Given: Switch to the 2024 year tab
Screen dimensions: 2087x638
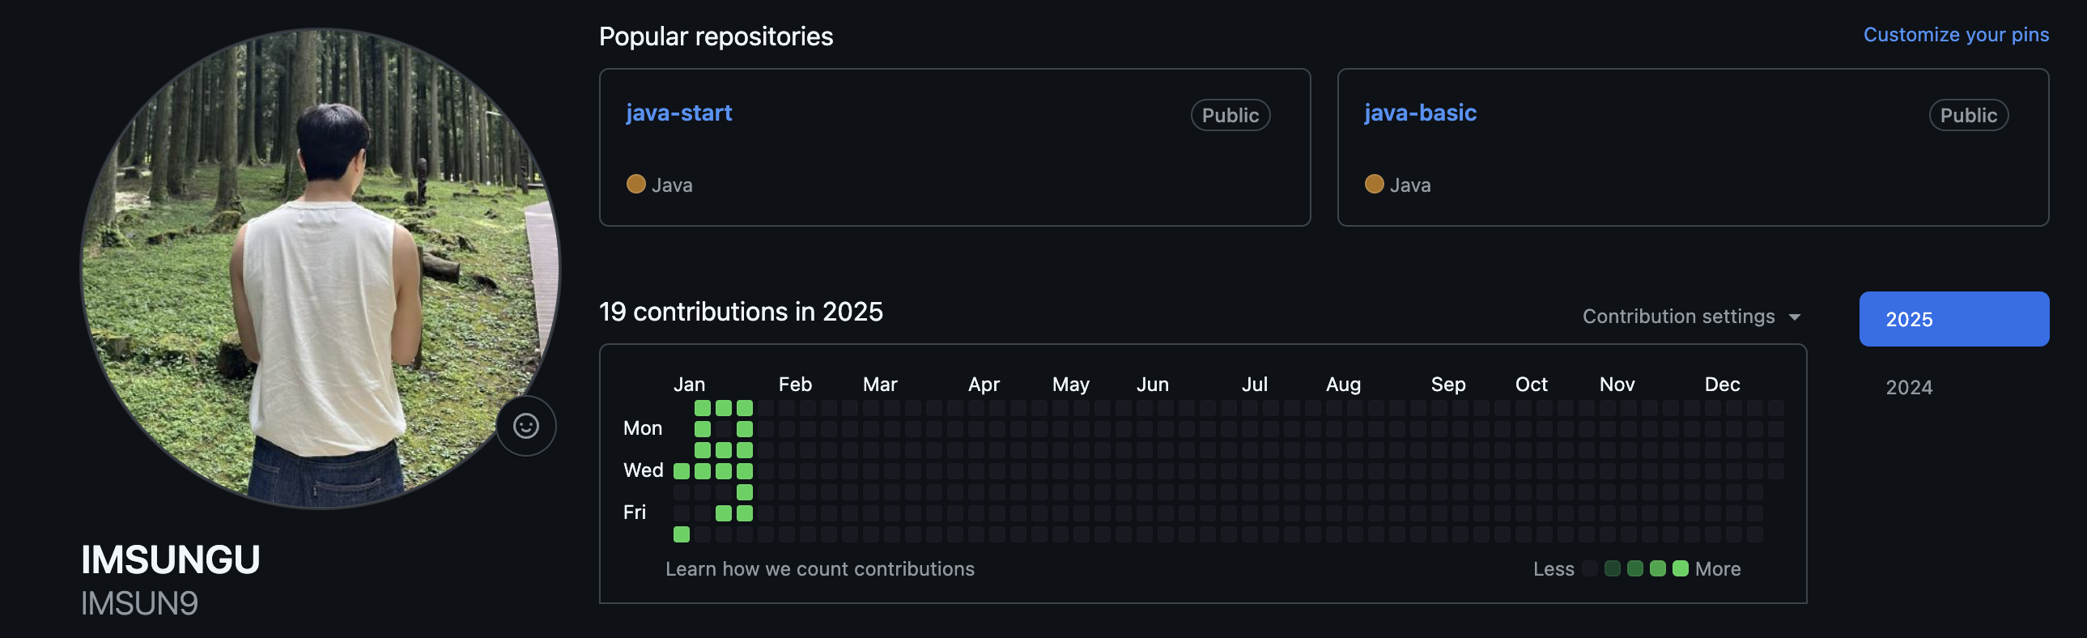Looking at the screenshot, I should tap(1909, 388).
